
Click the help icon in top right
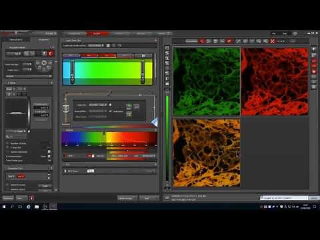click(x=295, y=33)
